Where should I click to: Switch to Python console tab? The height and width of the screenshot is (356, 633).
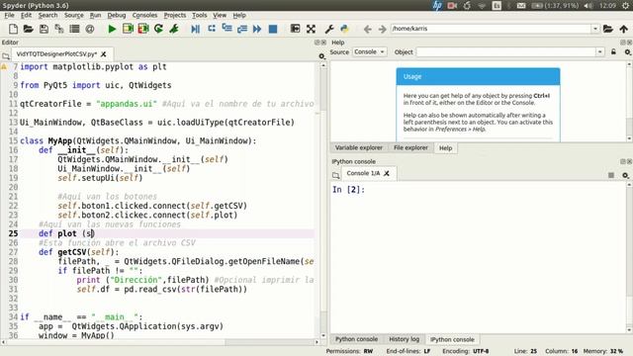(356, 339)
